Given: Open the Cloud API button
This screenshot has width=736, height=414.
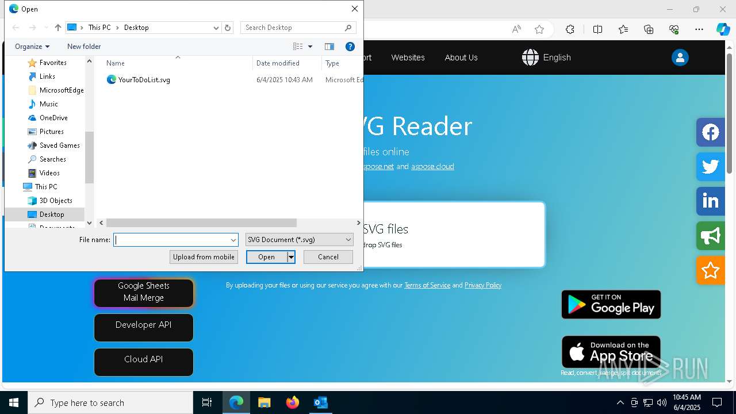Looking at the screenshot, I should click(144, 362).
